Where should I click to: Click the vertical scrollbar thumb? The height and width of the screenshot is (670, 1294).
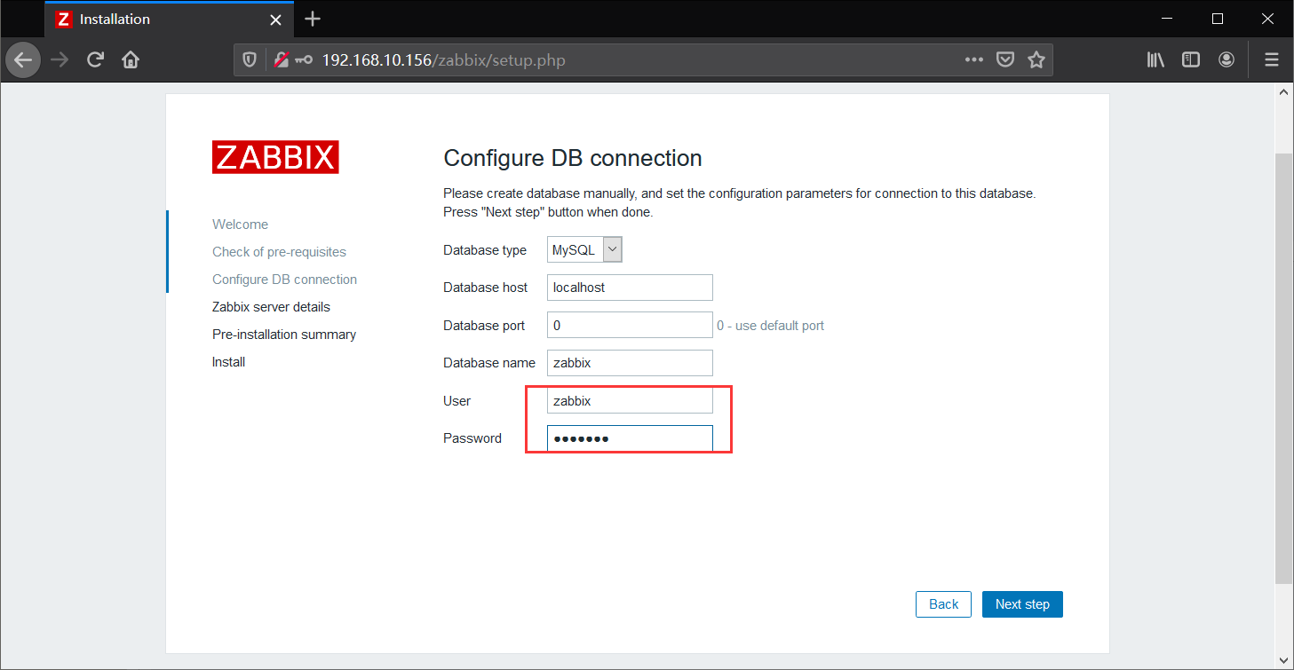tap(1283, 368)
